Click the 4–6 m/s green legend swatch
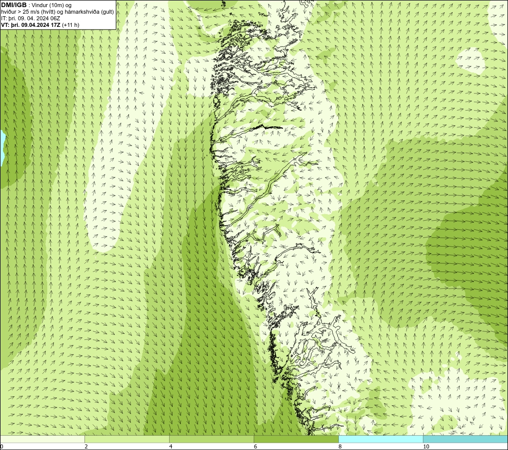 point(211,439)
